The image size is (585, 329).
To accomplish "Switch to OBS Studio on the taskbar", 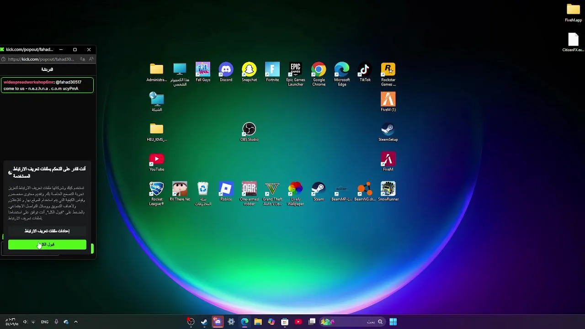I will 191,322.
